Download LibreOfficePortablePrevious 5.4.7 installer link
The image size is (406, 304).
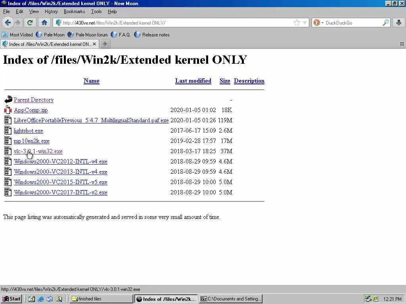[x=91, y=120]
